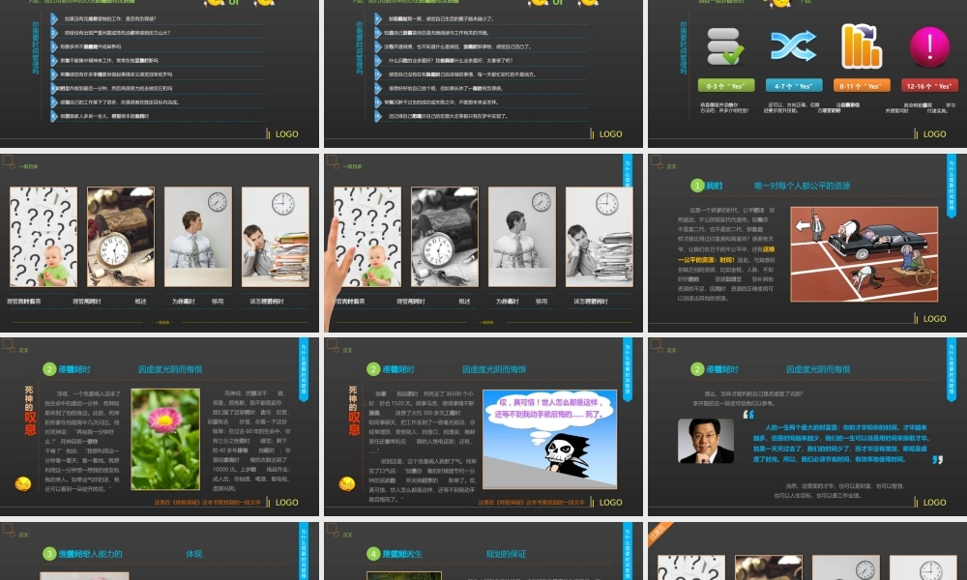Click the speech bubble with red text
This screenshot has height=580, width=967.
(549, 409)
